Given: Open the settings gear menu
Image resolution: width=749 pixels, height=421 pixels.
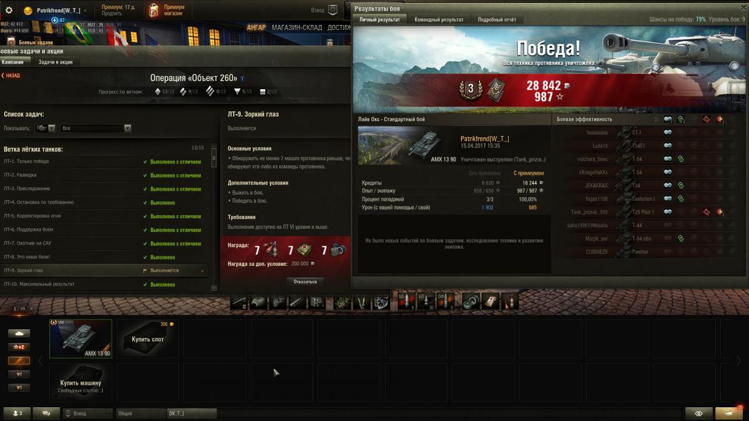Looking at the screenshot, I should pyautogui.click(x=9, y=11).
